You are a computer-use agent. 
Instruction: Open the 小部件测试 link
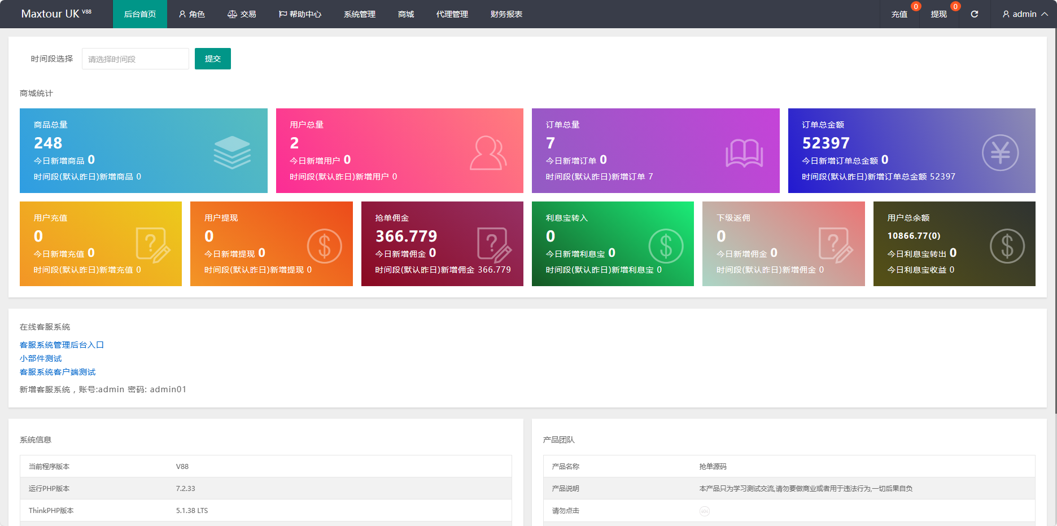(41, 358)
